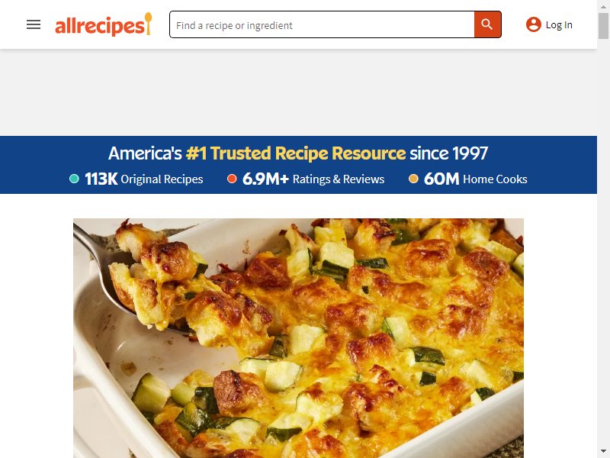This screenshot has width=610, height=458.
Task: Click the red dot beside 6.9M+
Action: 232,179
